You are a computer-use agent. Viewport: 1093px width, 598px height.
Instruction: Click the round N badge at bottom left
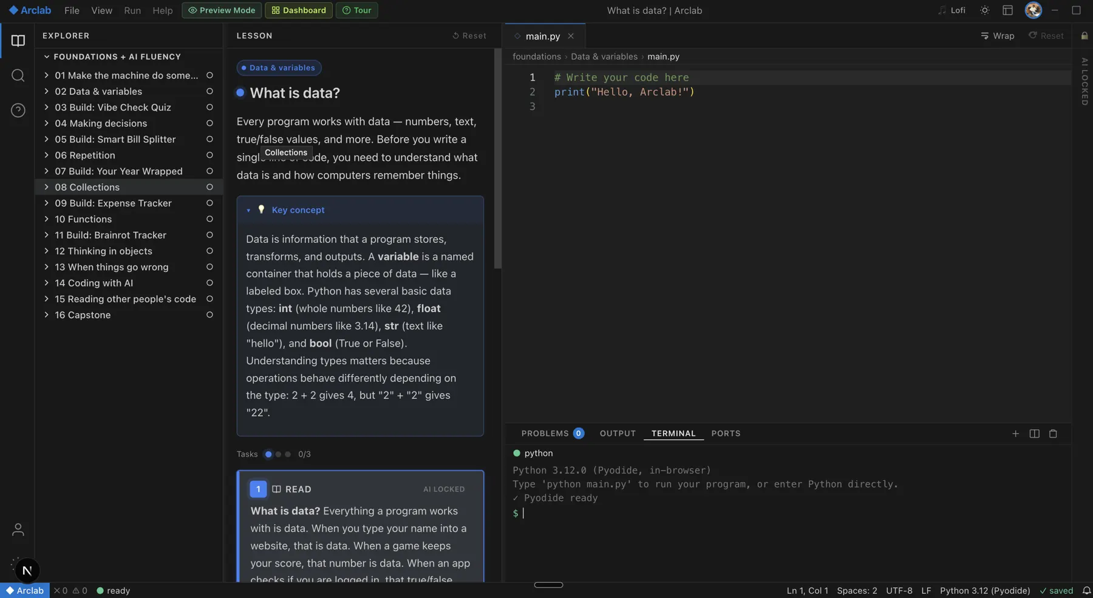point(27,571)
